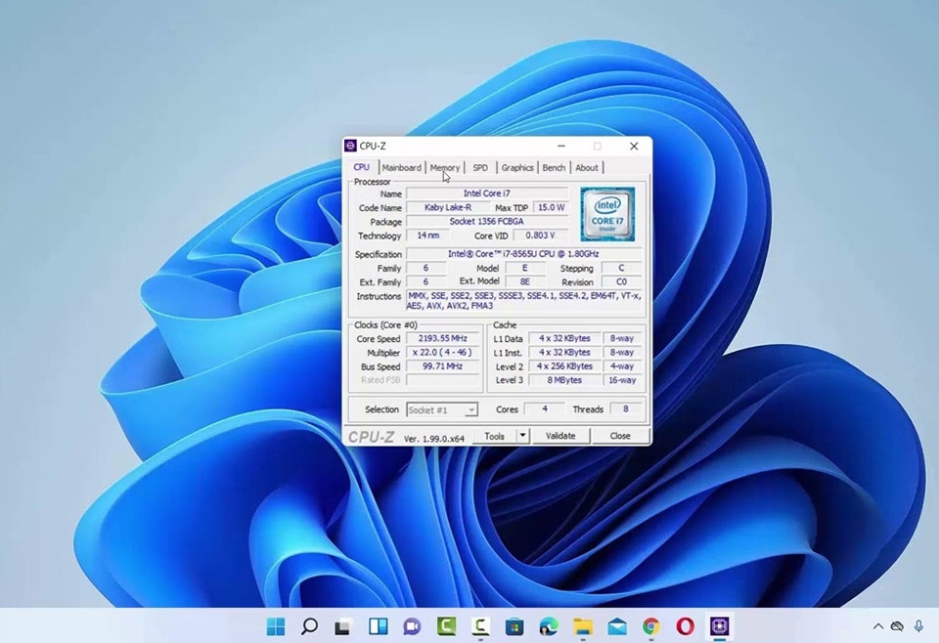Switch to the Mainboard tab
Screen dimensions: 939x643
(401, 167)
